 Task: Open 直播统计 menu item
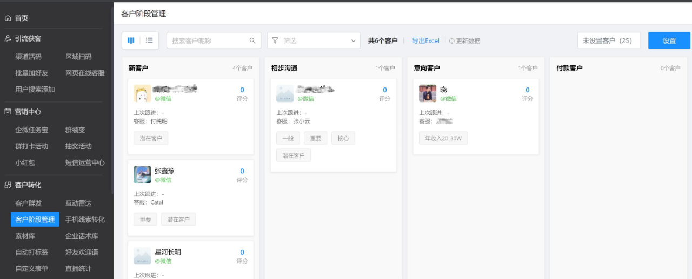pyautogui.click(x=78, y=268)
